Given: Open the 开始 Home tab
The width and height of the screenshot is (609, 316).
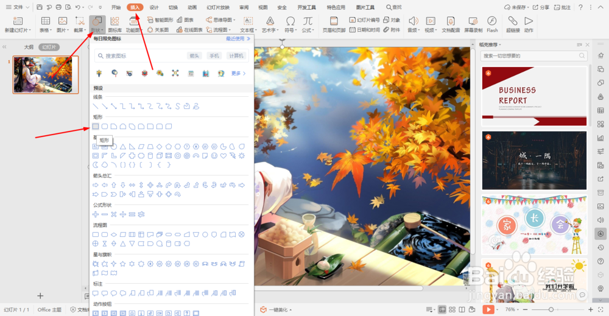Looking at the screenshot, I should click(116, 7).
